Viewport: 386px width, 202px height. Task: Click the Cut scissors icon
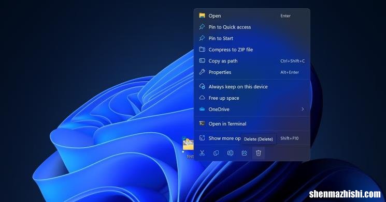tap(202, 153)
